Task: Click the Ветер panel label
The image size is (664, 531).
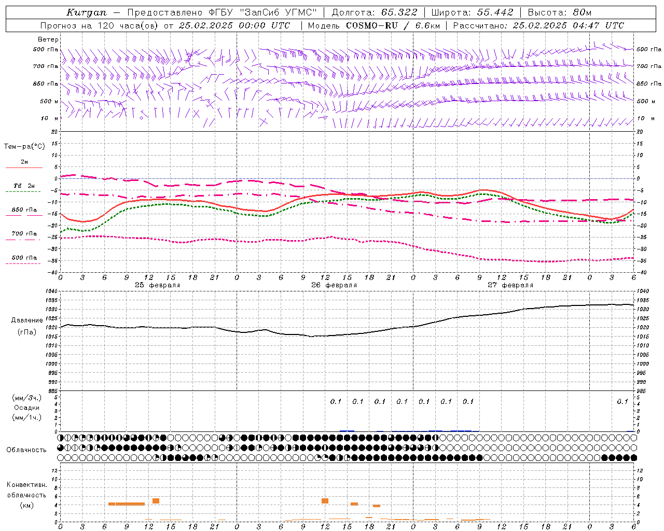Action: (x=48, y=39)
